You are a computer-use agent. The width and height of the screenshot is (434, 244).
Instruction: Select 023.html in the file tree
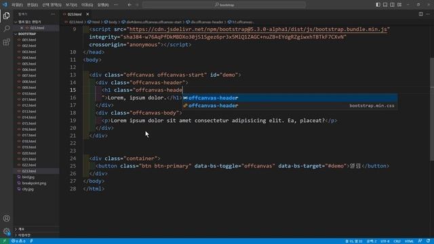tap(36, 171)
